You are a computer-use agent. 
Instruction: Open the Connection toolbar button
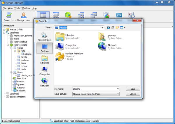pos(9,17)
